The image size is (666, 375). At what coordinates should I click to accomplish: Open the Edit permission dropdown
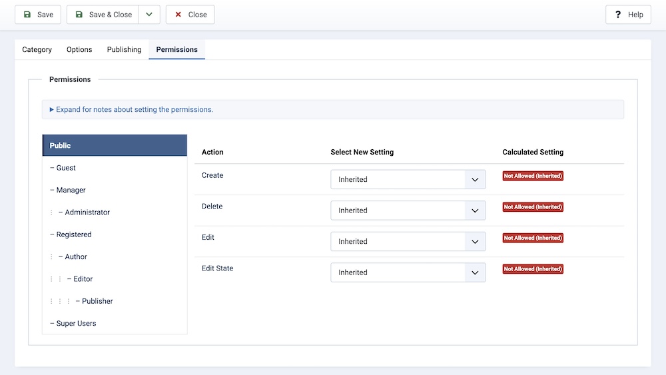click(408, 242)
